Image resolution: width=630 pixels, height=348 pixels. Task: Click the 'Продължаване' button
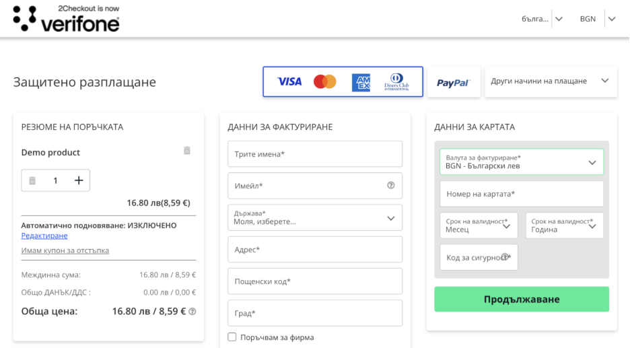(x=521, y=299)
